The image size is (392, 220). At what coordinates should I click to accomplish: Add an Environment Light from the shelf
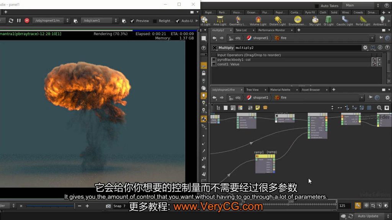coord(297,21)
